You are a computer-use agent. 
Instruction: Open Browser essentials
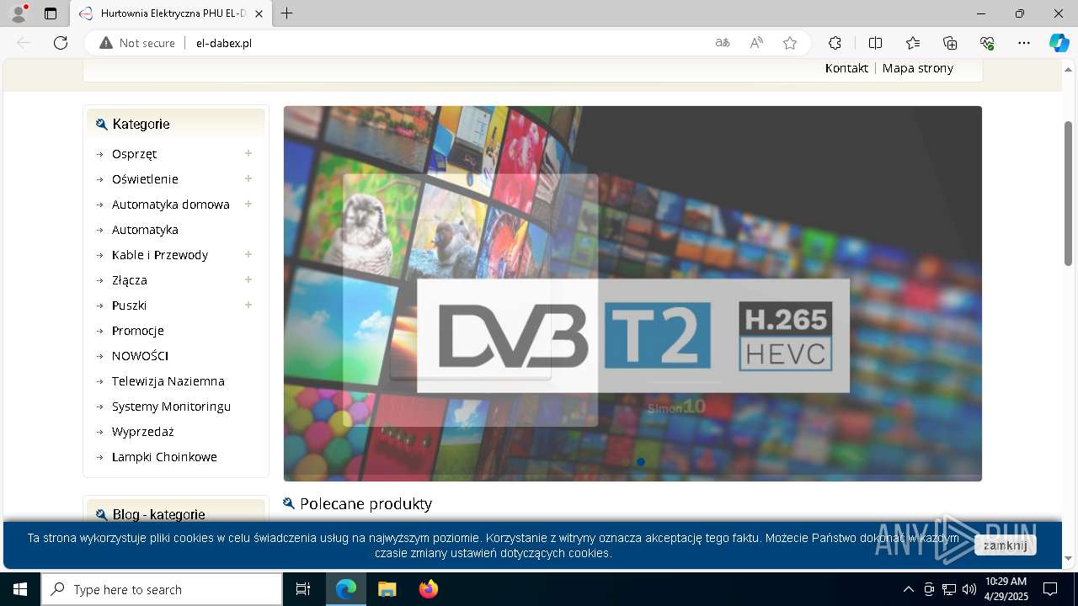click(x=987, y=43)
